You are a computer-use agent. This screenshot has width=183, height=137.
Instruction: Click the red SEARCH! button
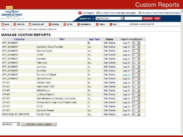148,18
